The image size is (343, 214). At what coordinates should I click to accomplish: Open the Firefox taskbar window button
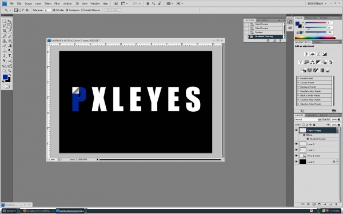(38, 211)
